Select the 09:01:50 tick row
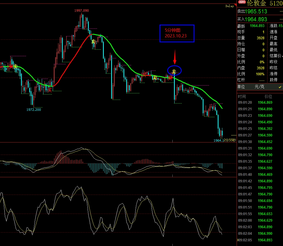The width and height of the screenshot is (283, 246). coord(260,201)
